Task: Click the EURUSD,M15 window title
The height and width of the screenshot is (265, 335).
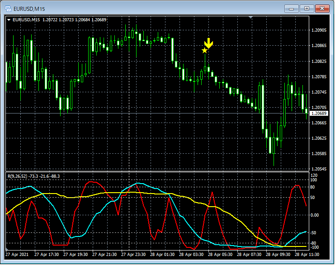Action: 29,9
